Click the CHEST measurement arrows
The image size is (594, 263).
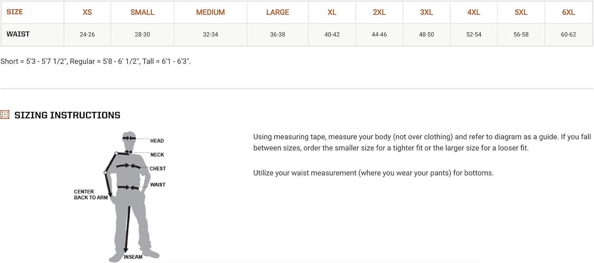click(128, 166)
